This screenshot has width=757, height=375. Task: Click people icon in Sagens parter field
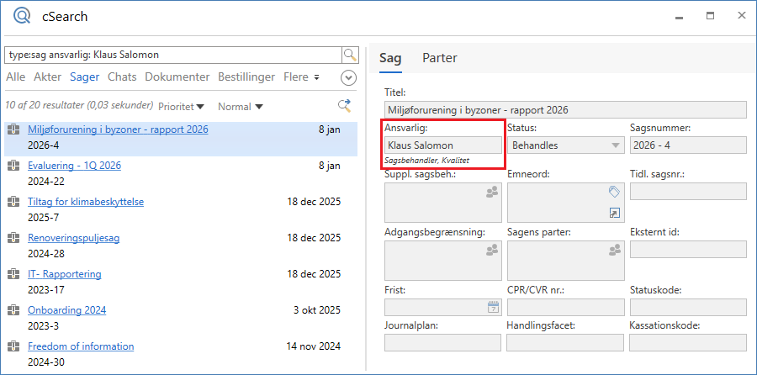click(615, 250)
